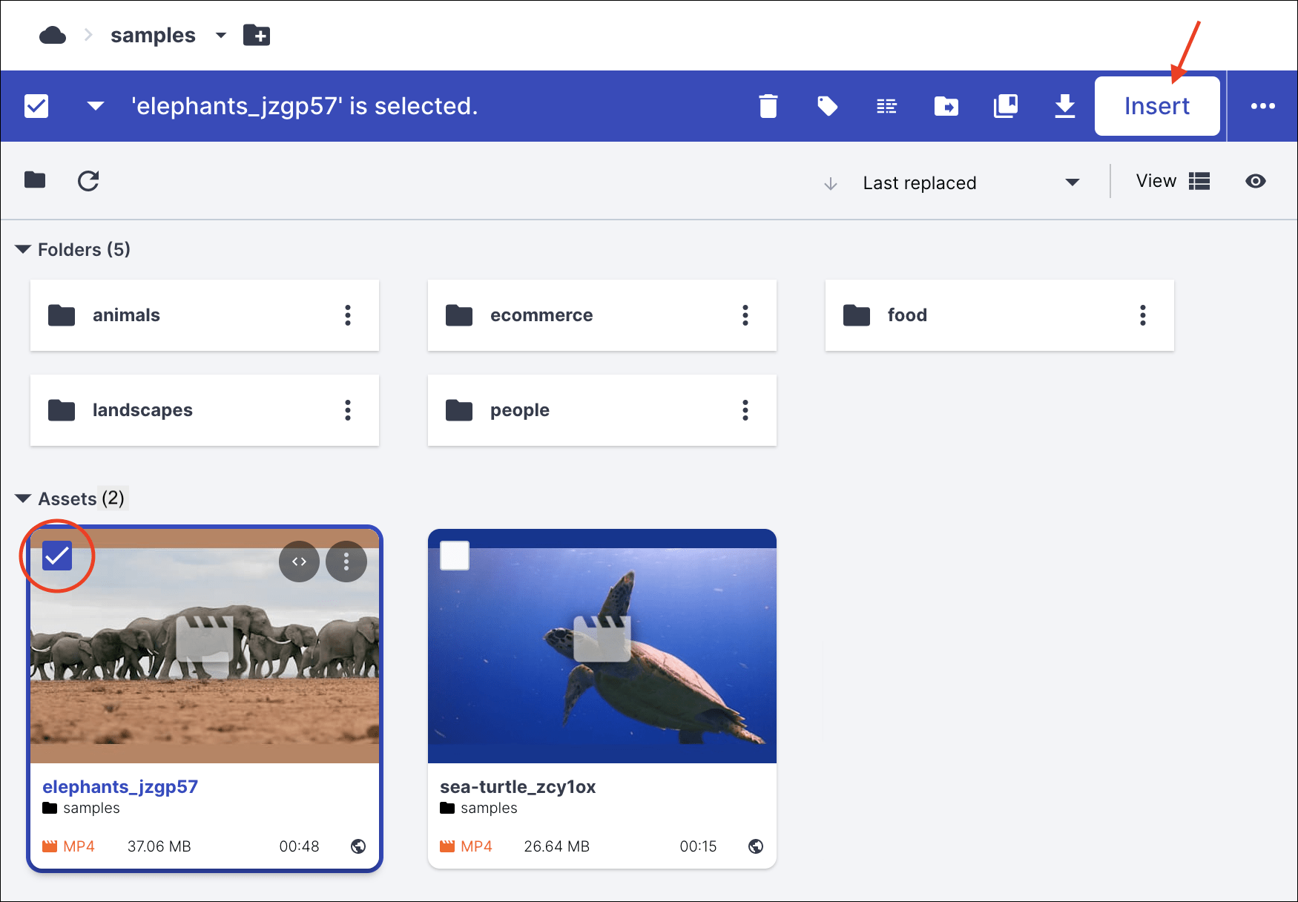Click the tag icon in selection toolbar

tap(827, 106)
